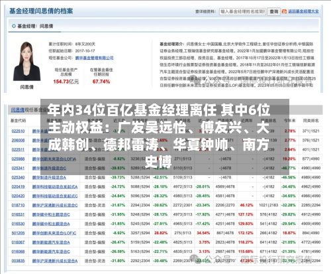Viewport: 331px width, 274px height.
Task: Open fund code 206008
Action: point(18,141)
